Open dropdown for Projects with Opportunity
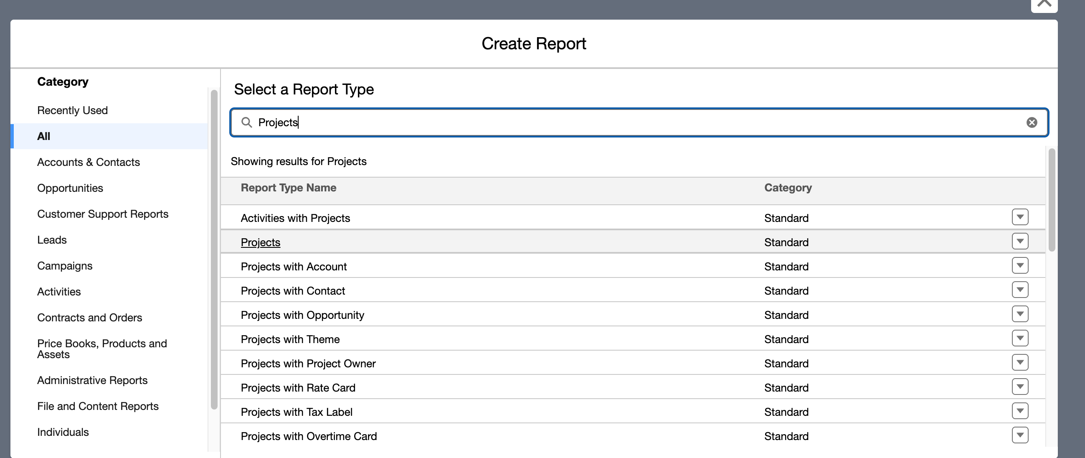The image size is (1085, 458). [1020, 314]
